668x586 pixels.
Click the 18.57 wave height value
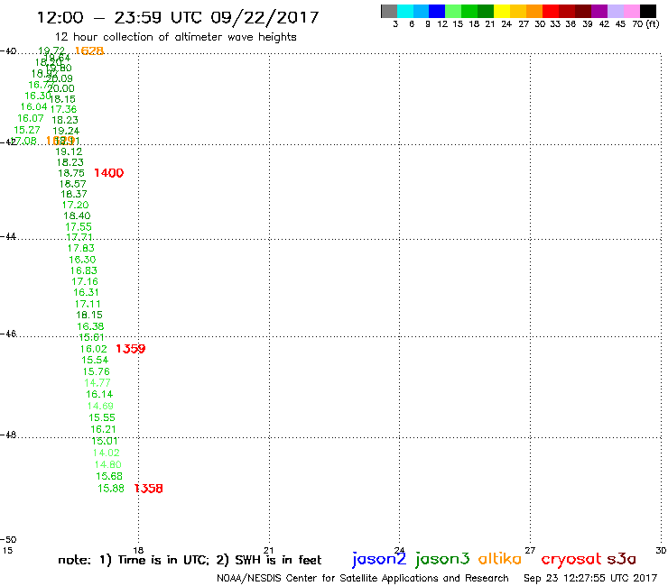click(x=73, y=184)
